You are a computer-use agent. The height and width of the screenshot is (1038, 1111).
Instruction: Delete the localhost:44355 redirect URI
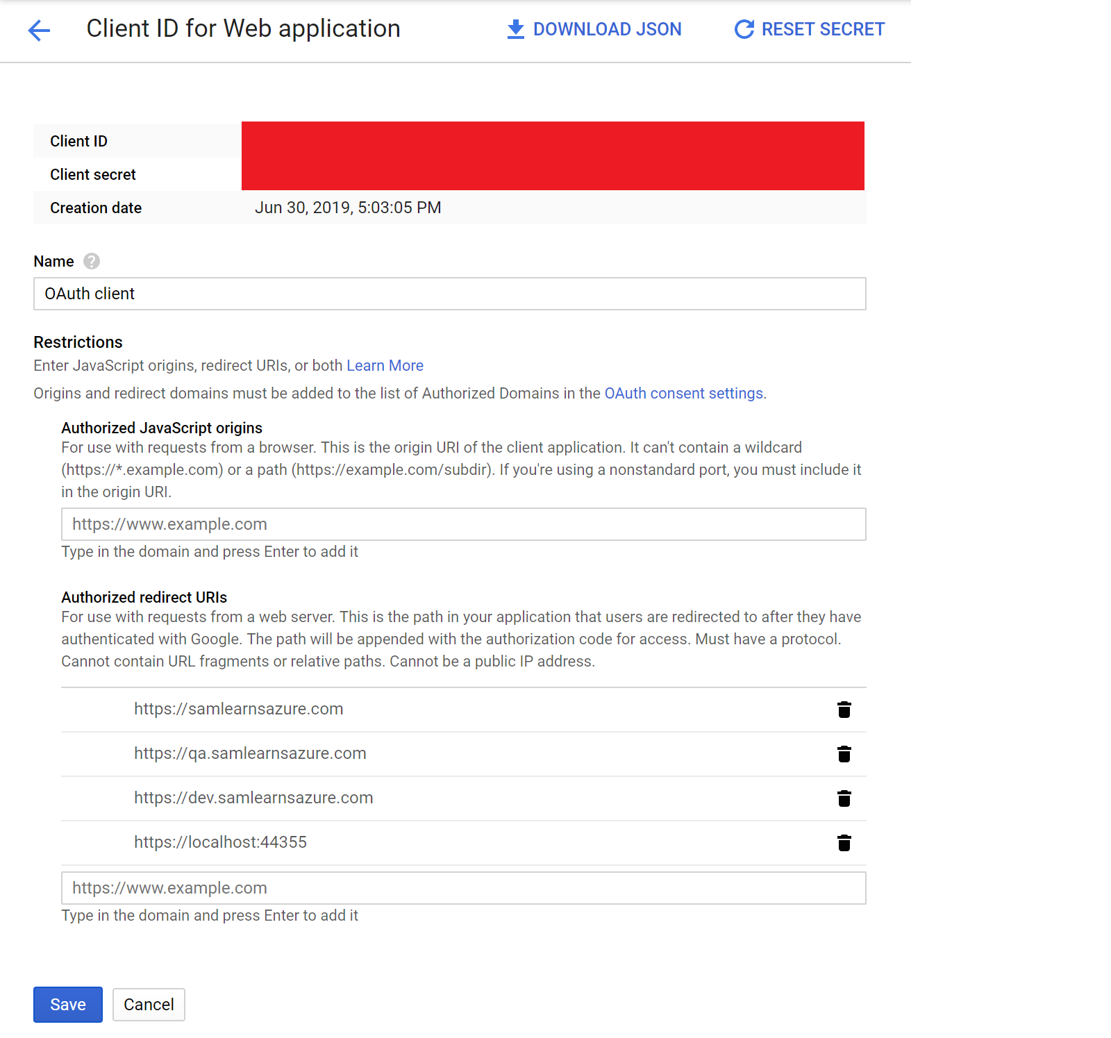tap(844, 843)
